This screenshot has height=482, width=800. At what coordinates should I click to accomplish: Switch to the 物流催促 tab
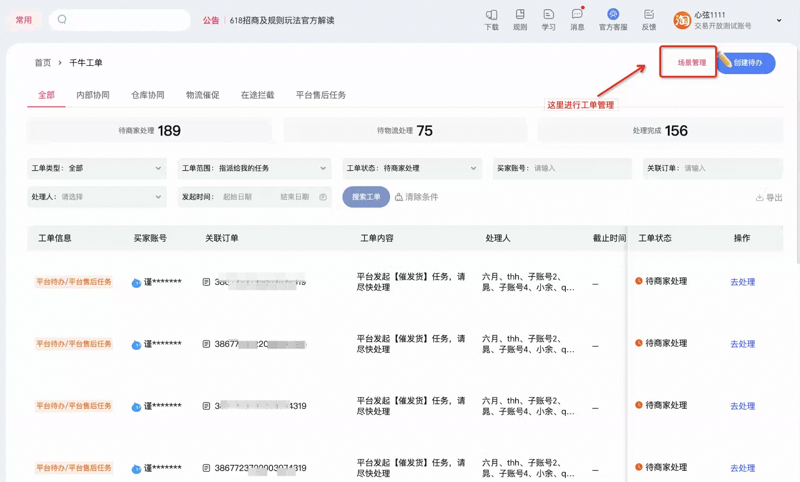[x=203, y=95]
